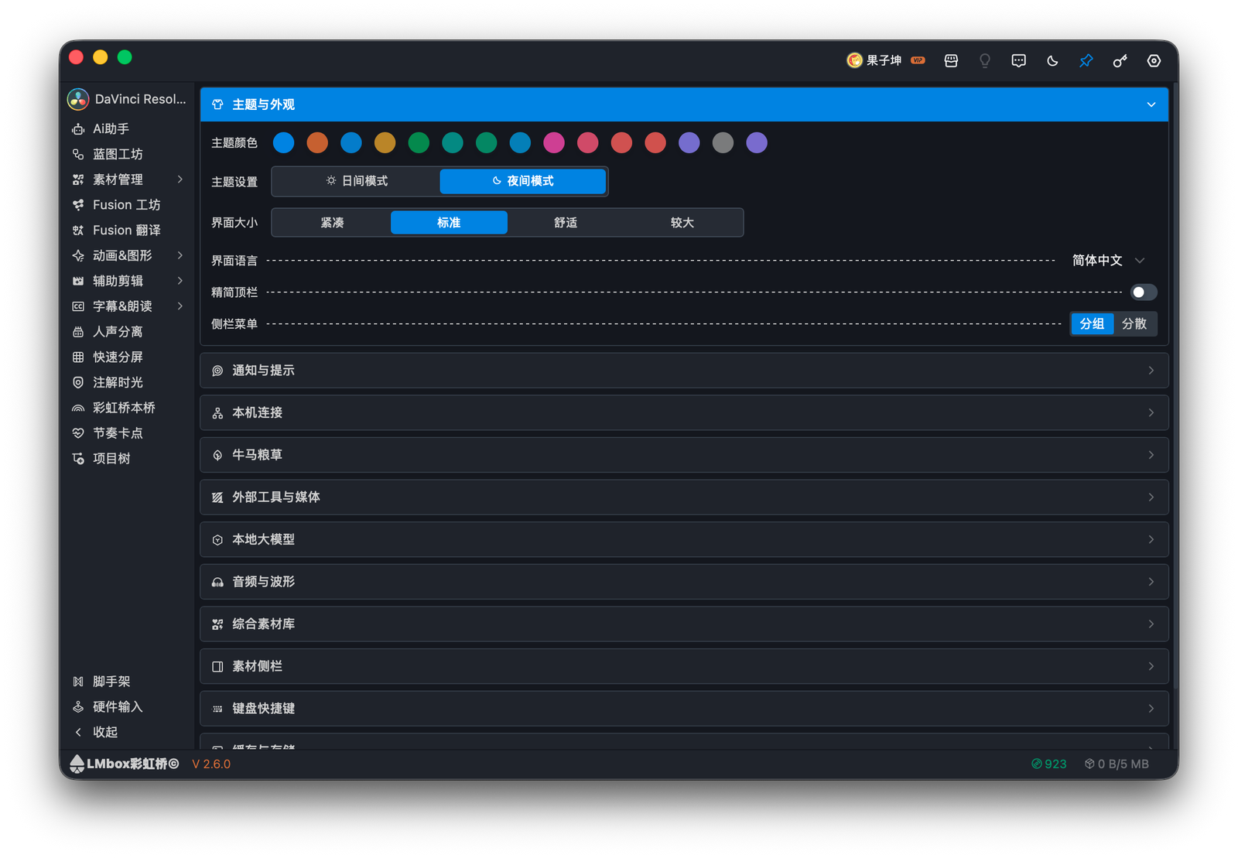Select 夜间模式 theme option
1238x858 pixels.
tap(523, 181)
